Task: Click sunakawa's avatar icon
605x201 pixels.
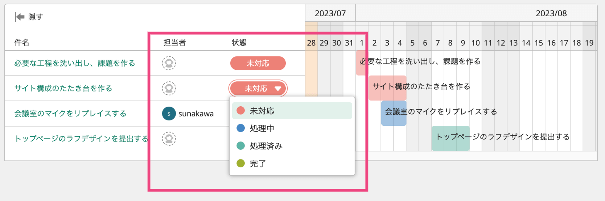Action: click(x=169, y=114)
